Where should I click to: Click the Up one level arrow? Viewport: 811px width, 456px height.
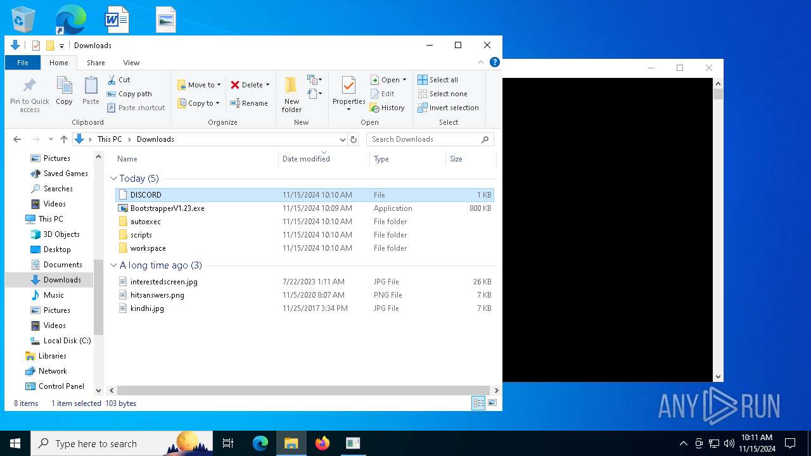click(x=64, y=139)
